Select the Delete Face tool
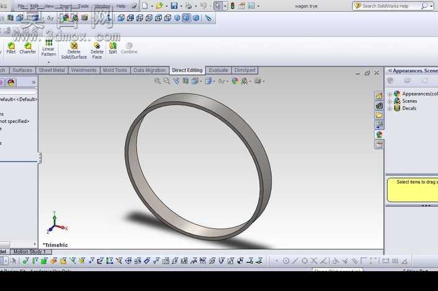This screenshot has height=291, width=438. click(x=97, y=50)
